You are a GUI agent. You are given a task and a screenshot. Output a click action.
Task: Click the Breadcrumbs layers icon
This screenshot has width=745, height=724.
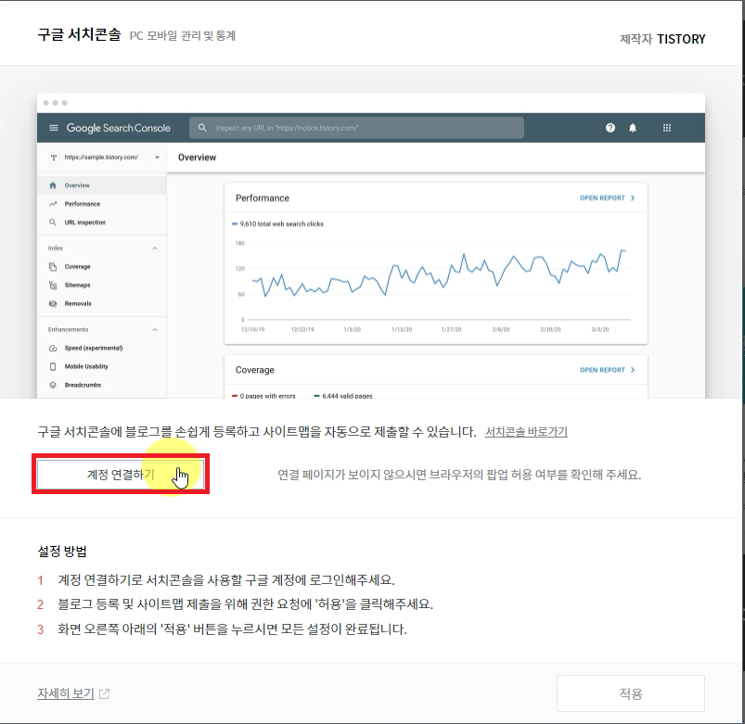pos(53,385)
